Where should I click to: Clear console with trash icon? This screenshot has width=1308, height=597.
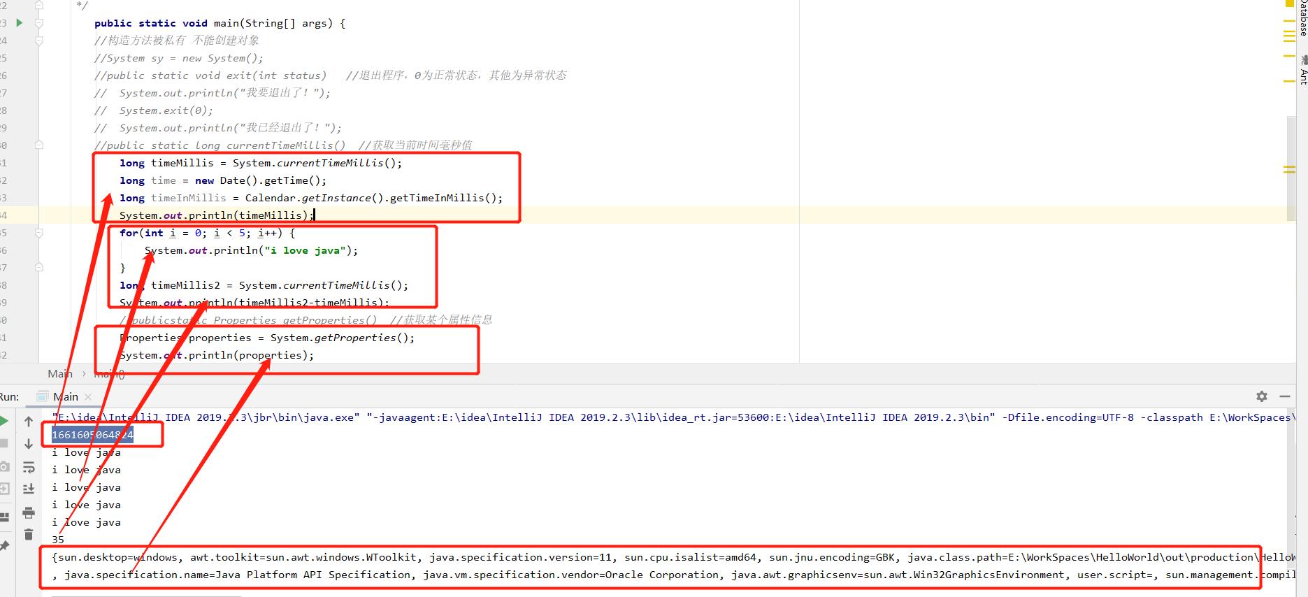click(x=29, y=535)
